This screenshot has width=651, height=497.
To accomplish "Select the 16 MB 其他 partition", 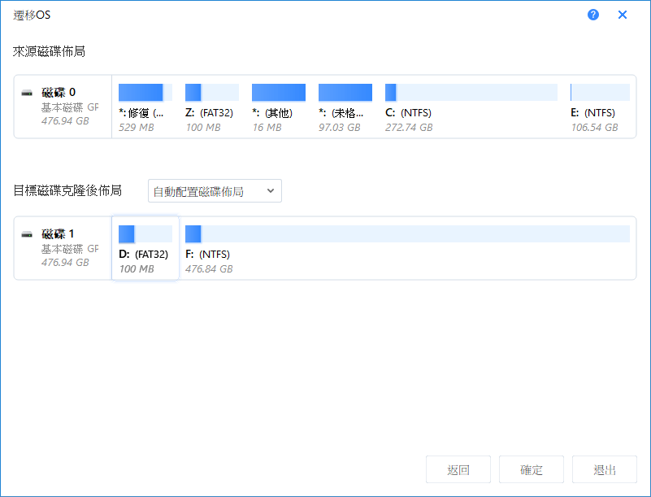I will click(x=278, y=107).
